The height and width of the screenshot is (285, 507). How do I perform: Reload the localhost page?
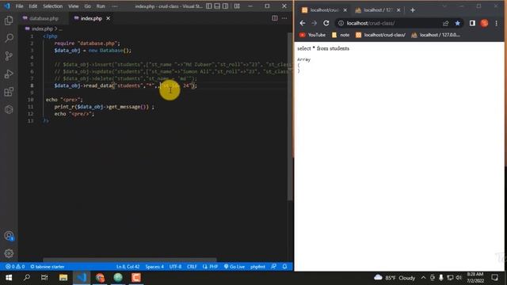point(326,23)
